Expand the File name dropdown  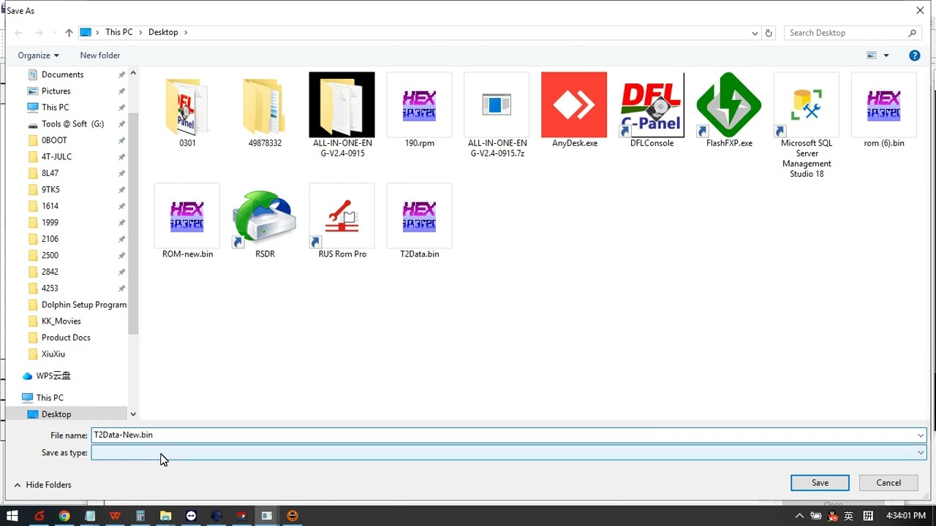(x=921, y=435)
